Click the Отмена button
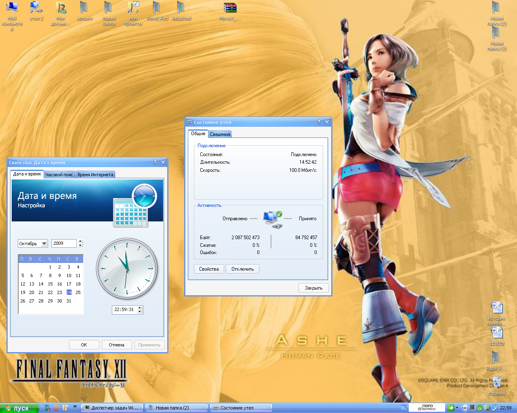517x413 pixels. pos(116,345)
